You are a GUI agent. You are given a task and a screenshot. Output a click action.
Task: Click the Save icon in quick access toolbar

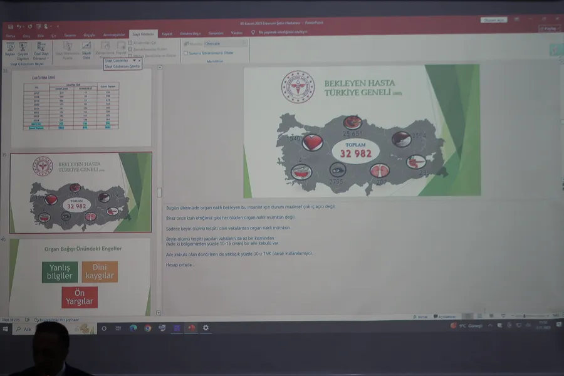[x=11, y=26]
